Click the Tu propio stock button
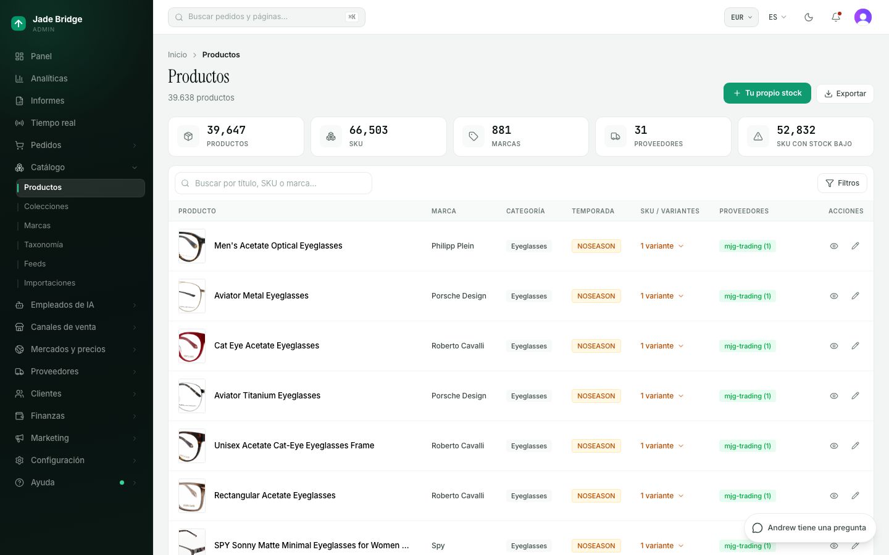889x555 pixels. click(x=767, y=93)
